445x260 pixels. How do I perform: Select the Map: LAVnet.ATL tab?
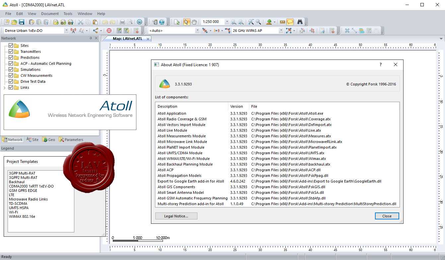point(127,39)
